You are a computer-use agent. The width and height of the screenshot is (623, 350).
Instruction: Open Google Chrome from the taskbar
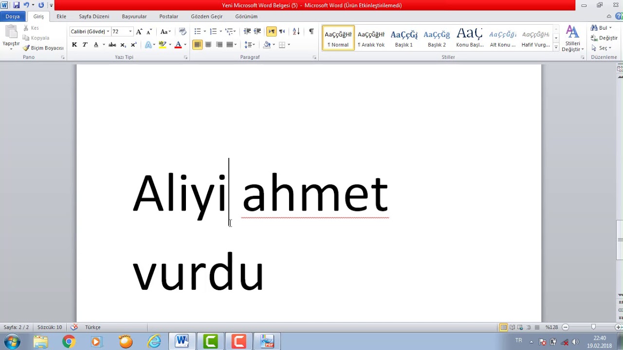69,342
